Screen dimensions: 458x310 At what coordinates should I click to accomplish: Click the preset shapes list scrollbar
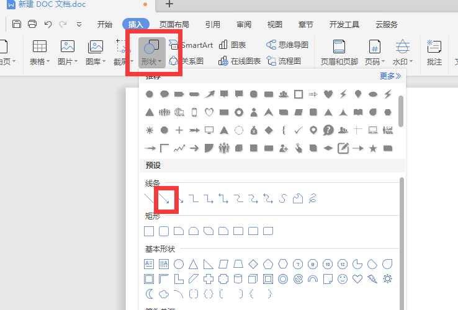pyautogui.click(x=402, y=244)
